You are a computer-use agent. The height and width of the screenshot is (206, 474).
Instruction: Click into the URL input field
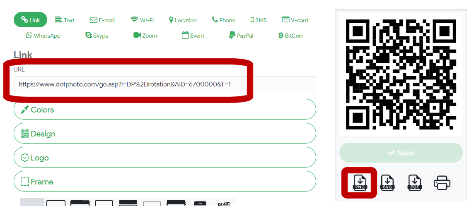coord(165,84)
